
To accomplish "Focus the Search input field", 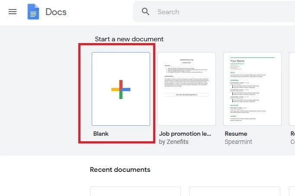I will pyautogui.click(x=224, y=12).
